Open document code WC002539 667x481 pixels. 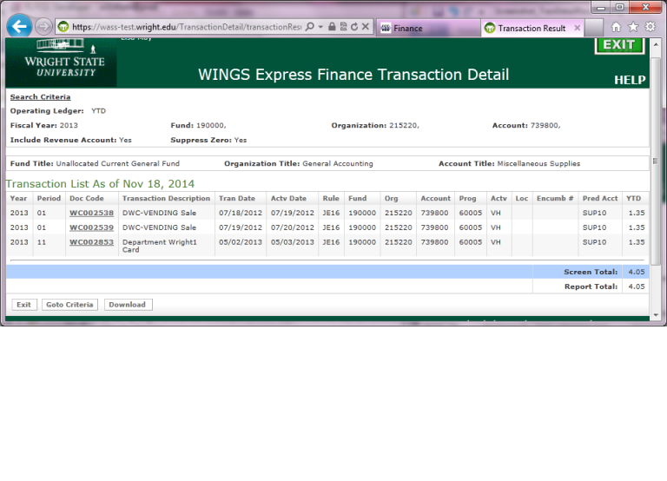click(x=91, y=227)
